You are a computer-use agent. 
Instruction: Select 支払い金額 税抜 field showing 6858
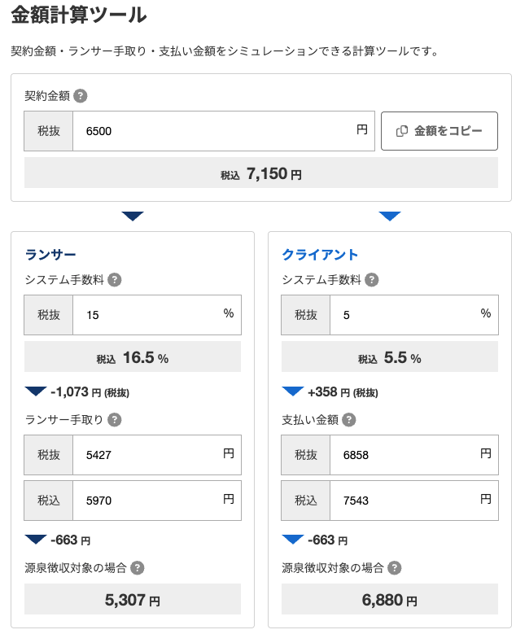click(403, 455)
